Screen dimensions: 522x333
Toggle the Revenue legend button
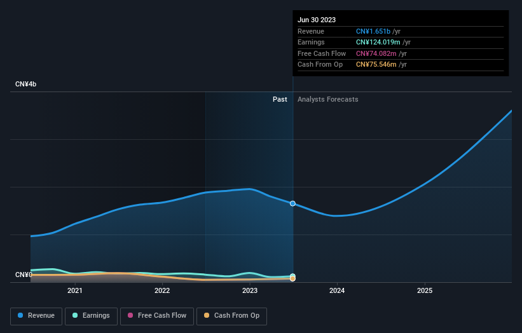coord(36,316)
